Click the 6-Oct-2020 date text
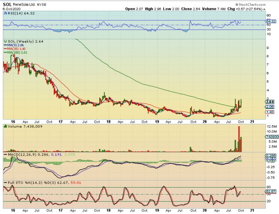 [11, 9]
